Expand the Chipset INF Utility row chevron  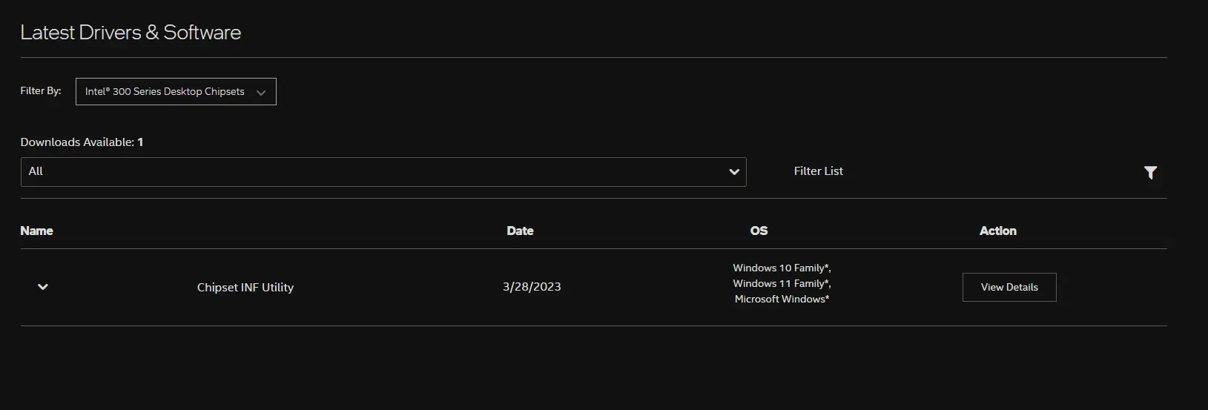[x=43, y=287]
